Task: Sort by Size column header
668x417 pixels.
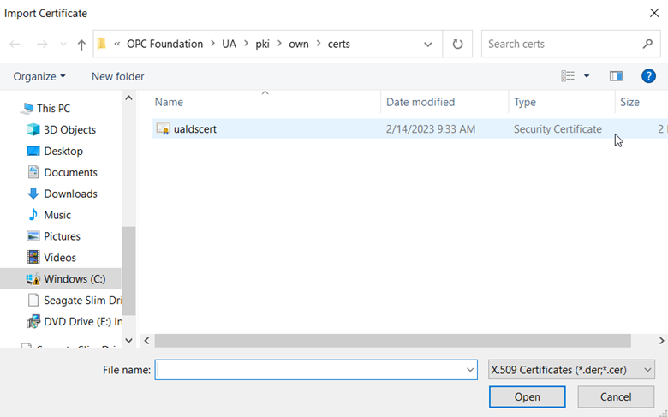Action: [x=629, y=102]
